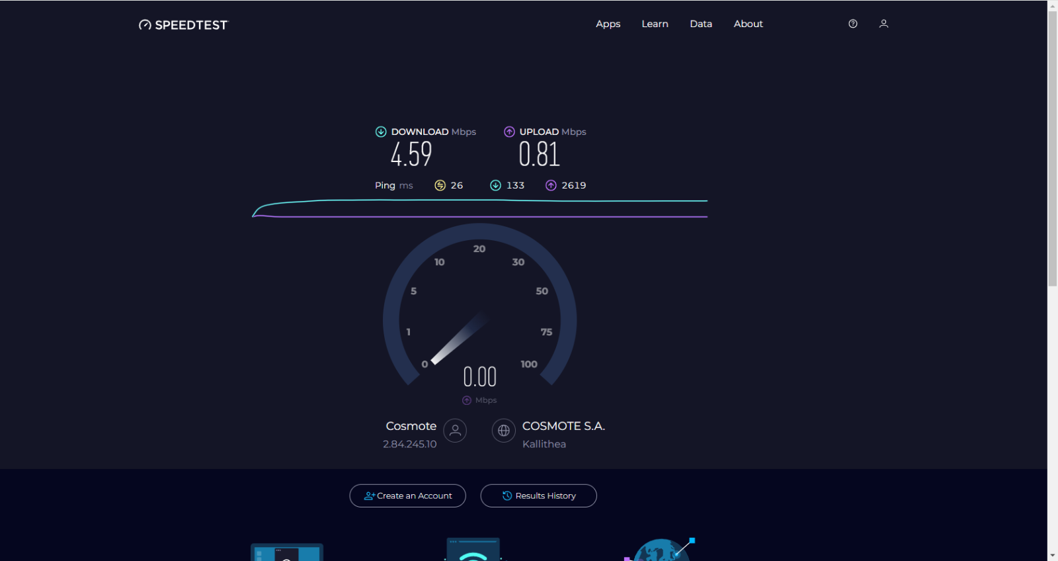Click the download result value 4.59
1058x561 pixels.
(x=411, y=154)
